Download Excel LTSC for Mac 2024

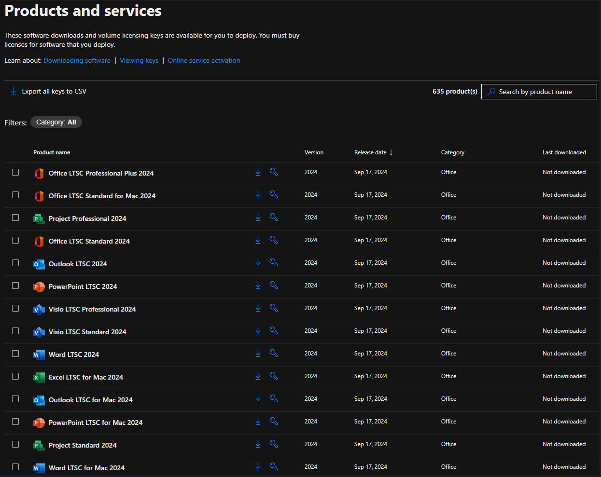[x=258, y=376]
